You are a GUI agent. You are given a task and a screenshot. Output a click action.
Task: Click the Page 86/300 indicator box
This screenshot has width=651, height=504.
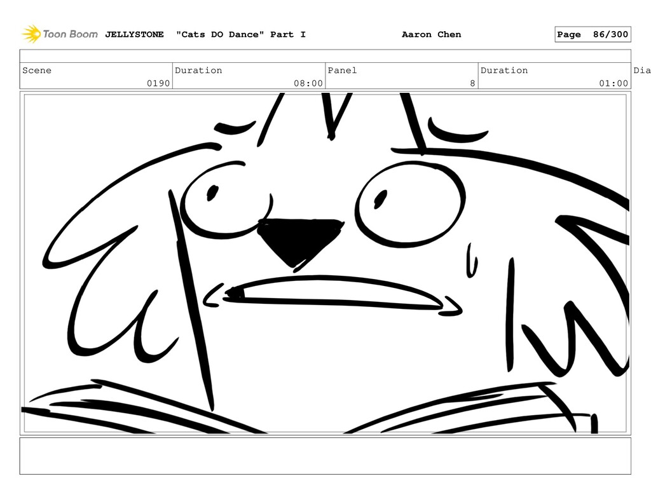(x=593, y=34)
